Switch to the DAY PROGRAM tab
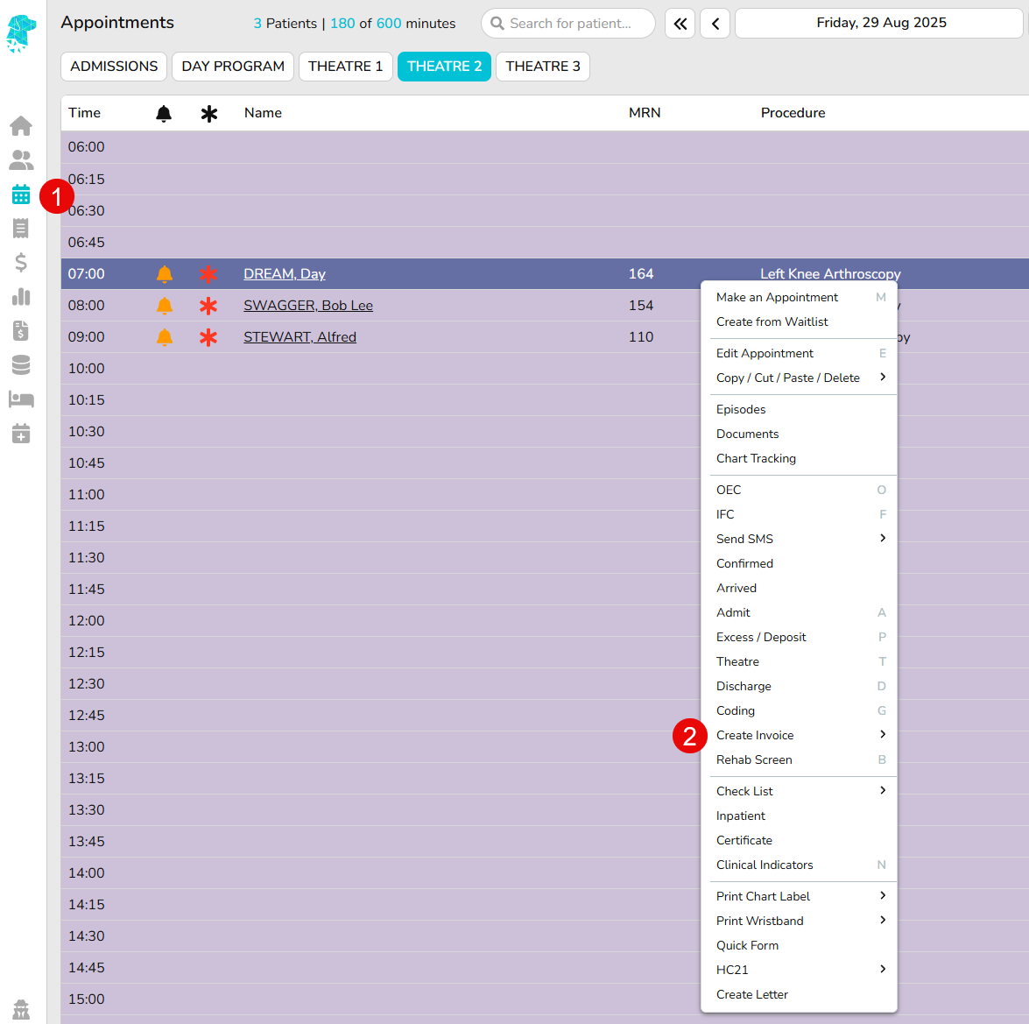 click(233, 67)
